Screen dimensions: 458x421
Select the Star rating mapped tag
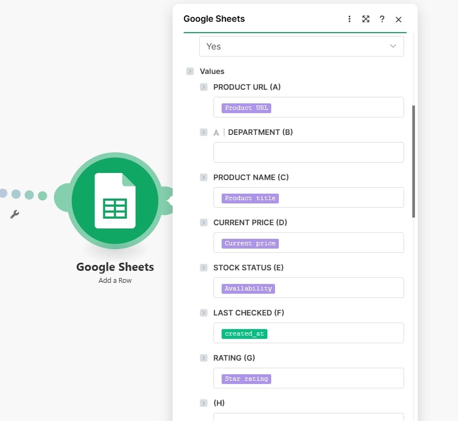coord(246,379)
